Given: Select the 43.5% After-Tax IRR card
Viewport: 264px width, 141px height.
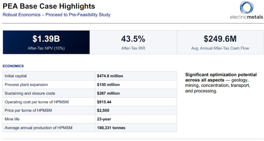Looking at the screenshot, I should tap(133, 42).
